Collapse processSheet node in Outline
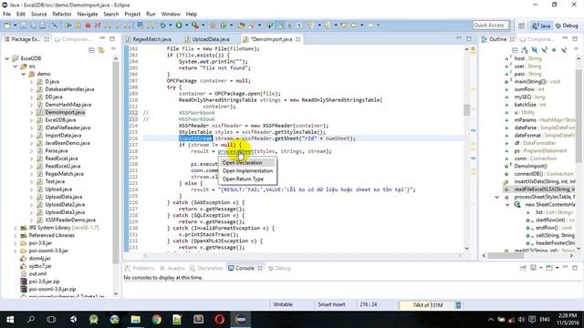 [x=496, y=197]
